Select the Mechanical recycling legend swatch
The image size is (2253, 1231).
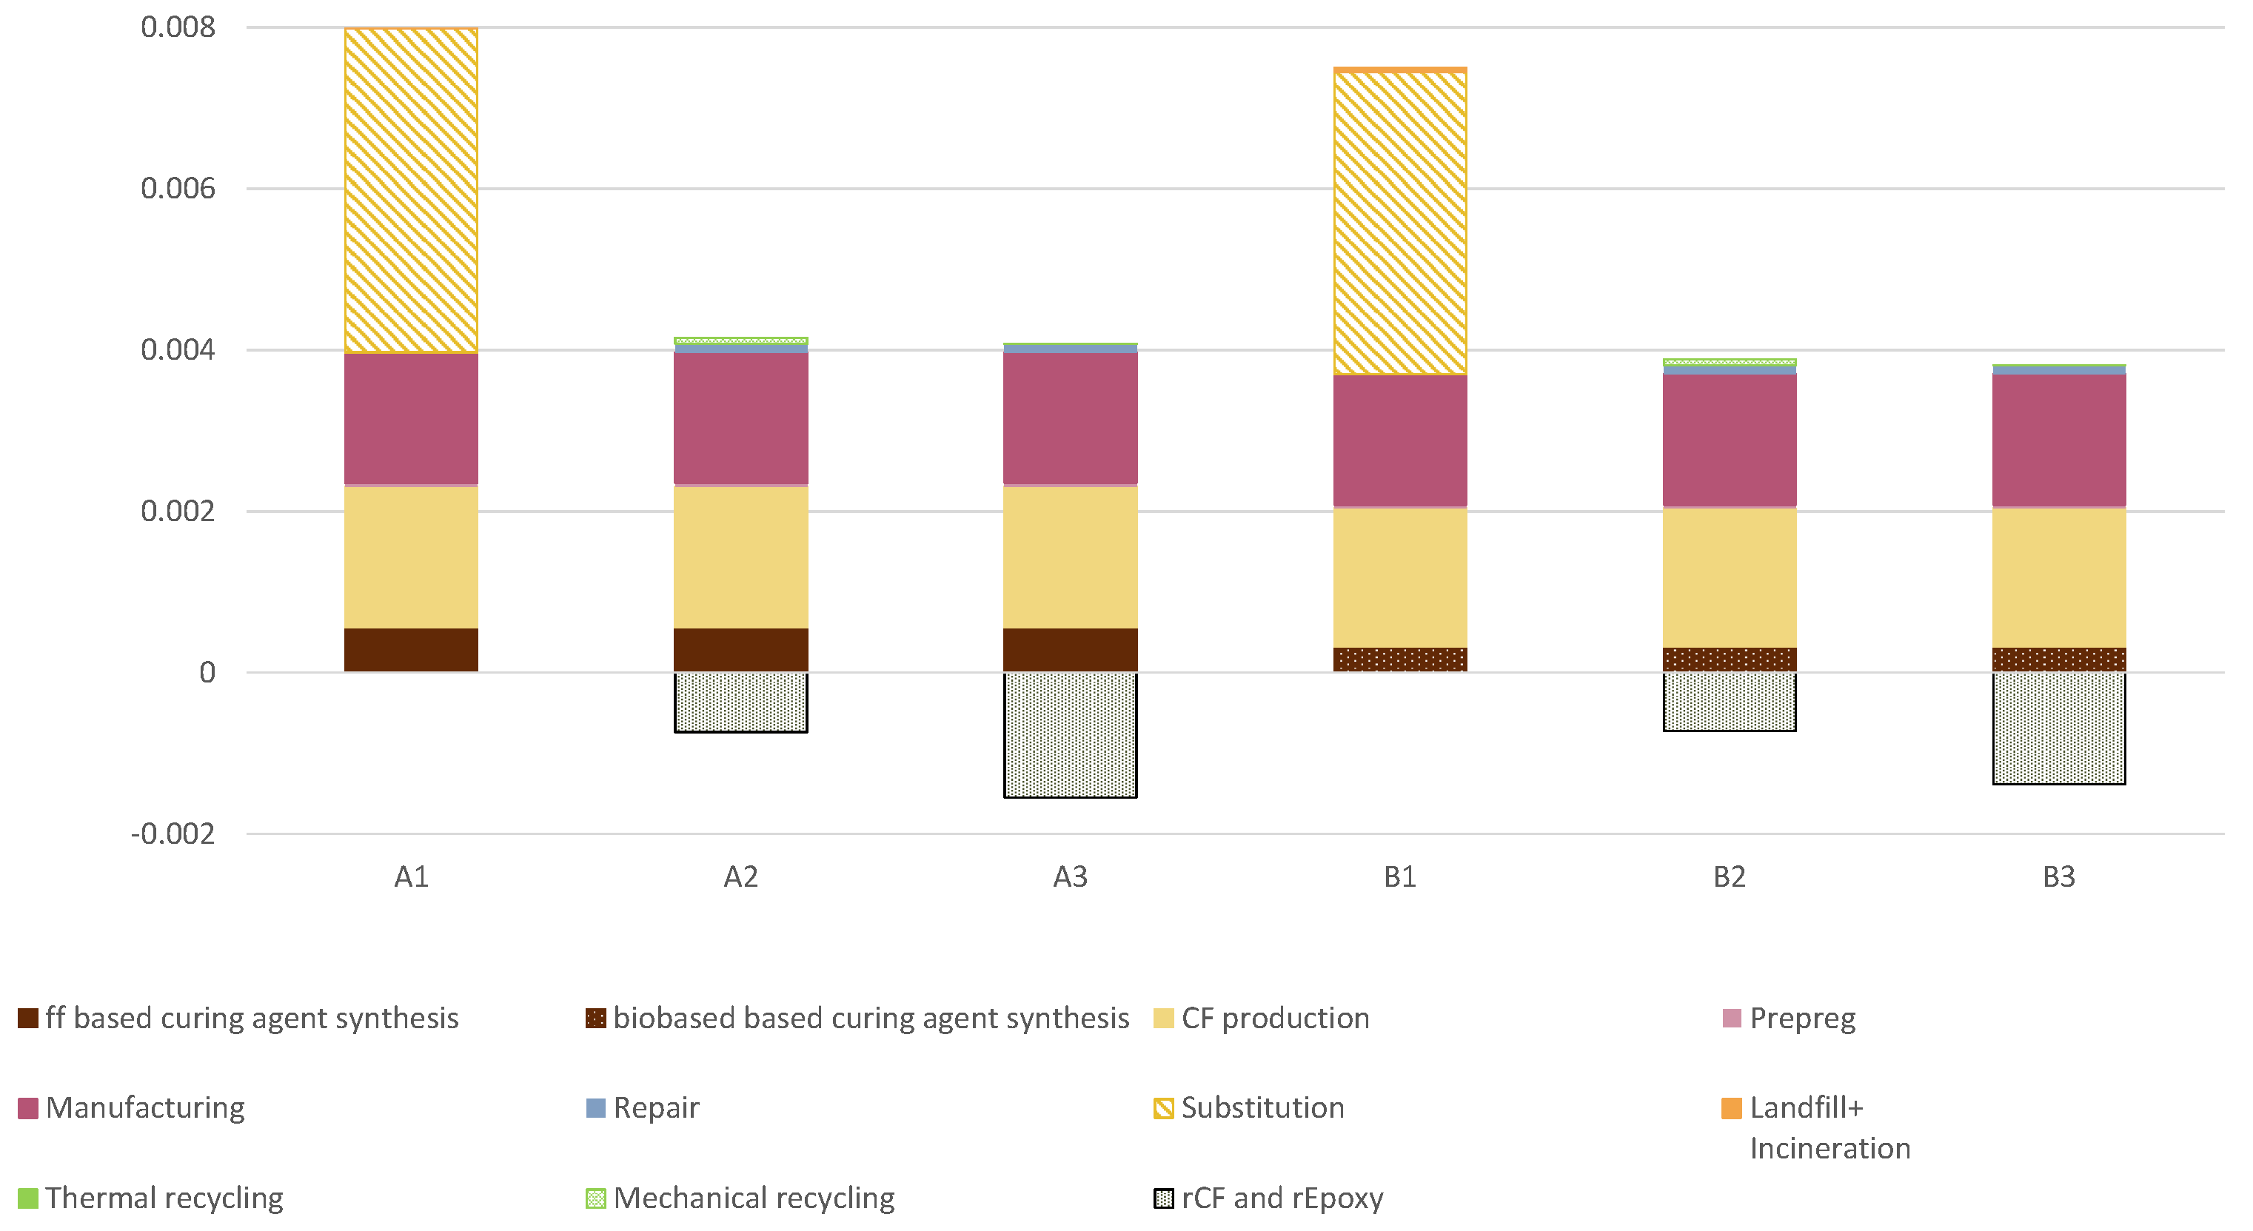[x=595, y=1198]
